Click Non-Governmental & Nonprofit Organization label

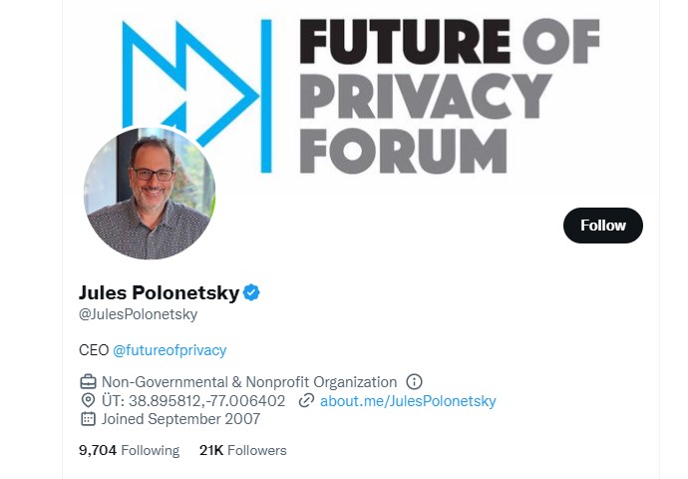249,382
